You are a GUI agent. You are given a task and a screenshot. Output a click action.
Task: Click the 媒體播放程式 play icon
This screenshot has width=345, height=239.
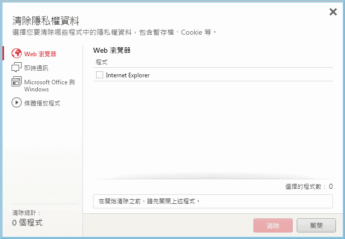(16, 103)
